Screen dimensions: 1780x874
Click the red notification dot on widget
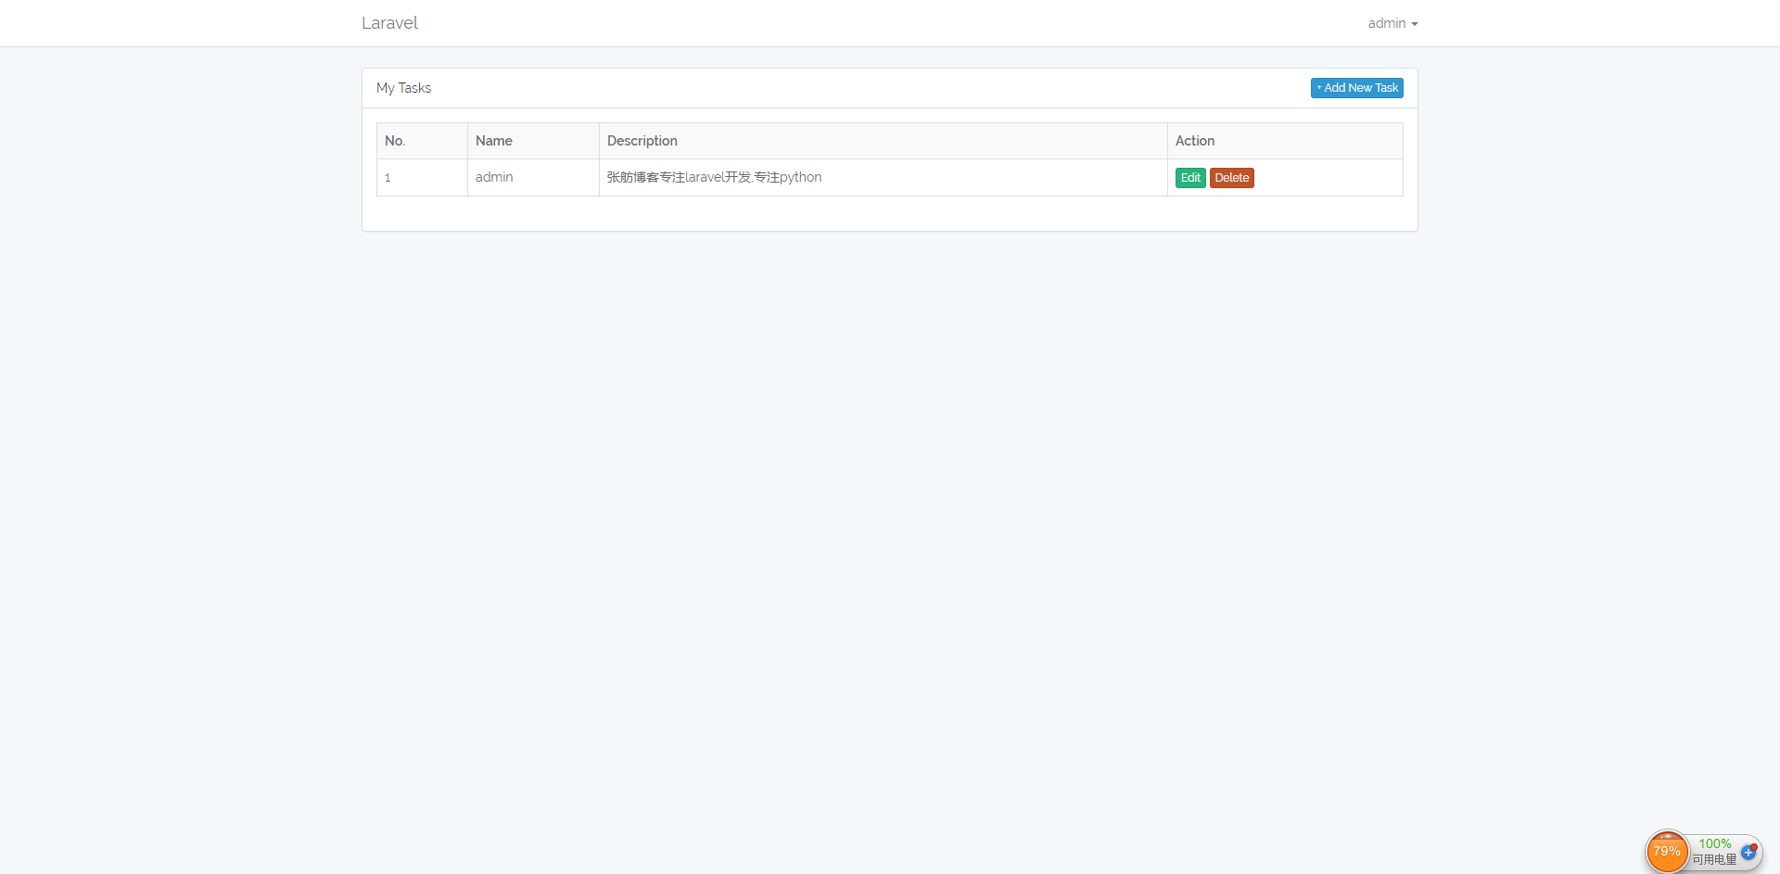pos(1754,846)
